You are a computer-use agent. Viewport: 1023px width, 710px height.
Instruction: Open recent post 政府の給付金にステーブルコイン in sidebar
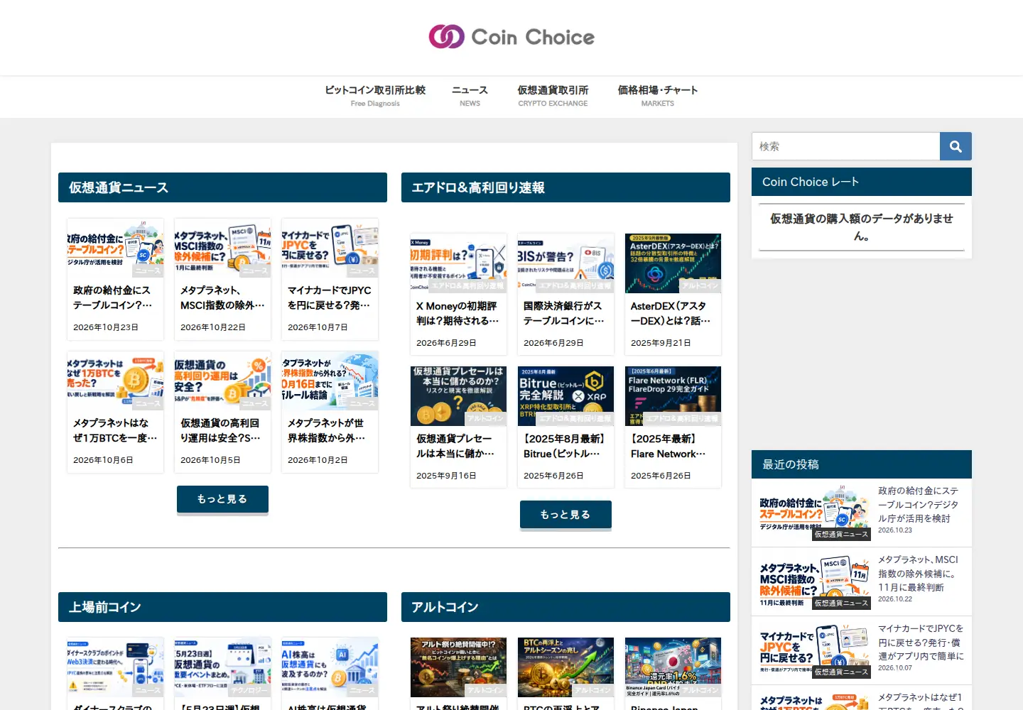919,504
